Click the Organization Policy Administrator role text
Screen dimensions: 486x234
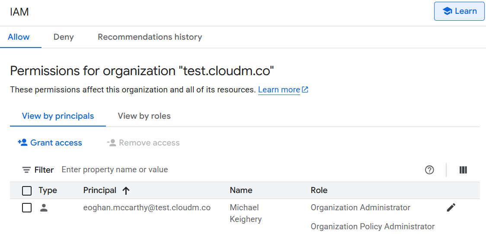pyautogui.click(x=373, y=226)
